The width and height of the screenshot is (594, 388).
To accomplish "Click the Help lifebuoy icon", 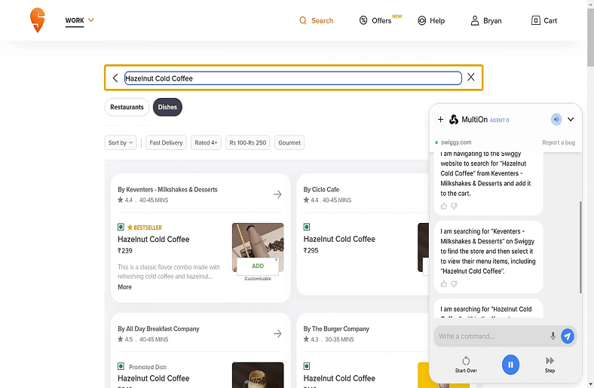I will click(x=421, y=20).
